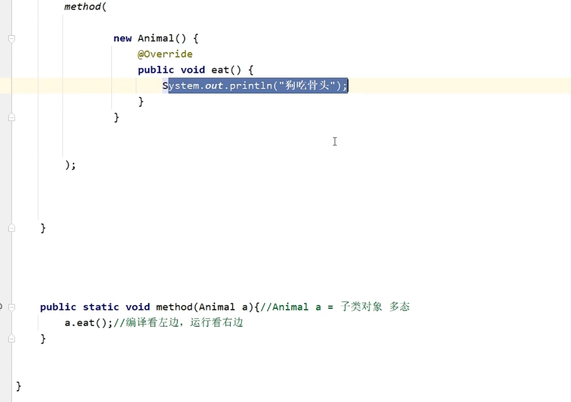Click the italic 'method(' call at top
This screenshot has height=402, width=571.
[x=86, y=7]
